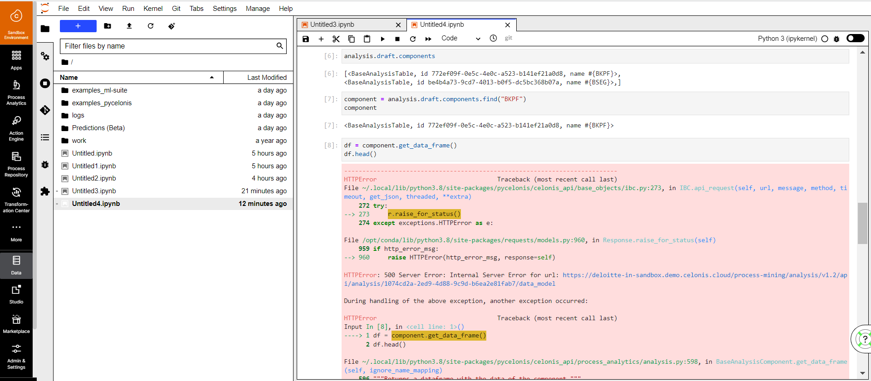Open Action Engine in sidebar
The height and width of the screenshot is (381, 871).
click(x=16, y=129)
